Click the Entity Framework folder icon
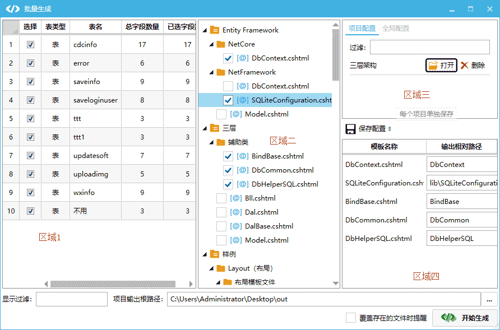 (214, 30)
